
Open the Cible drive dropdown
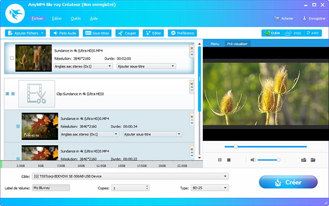131,176
